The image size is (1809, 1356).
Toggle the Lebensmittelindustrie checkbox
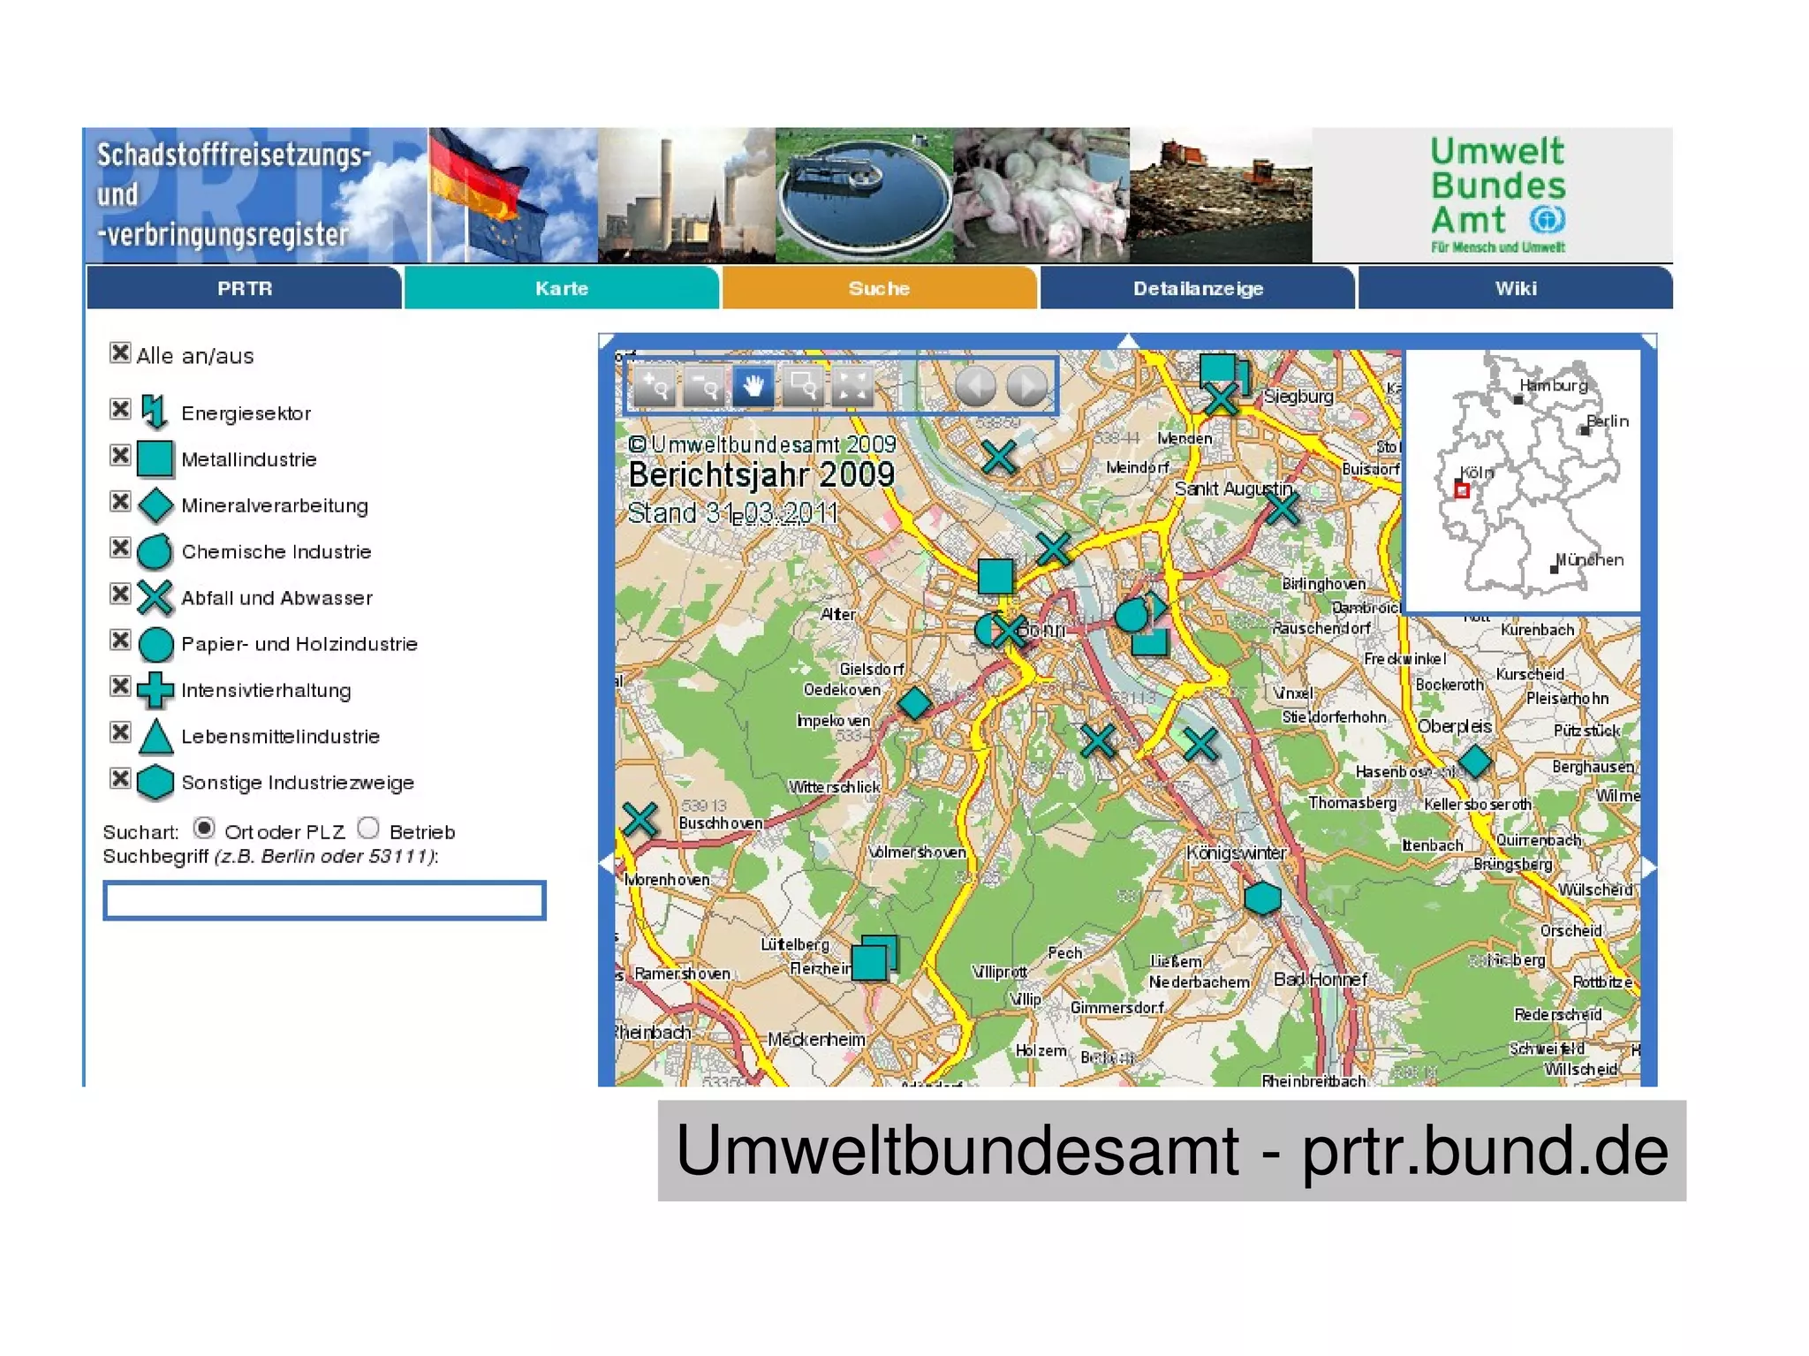(120, 731)
